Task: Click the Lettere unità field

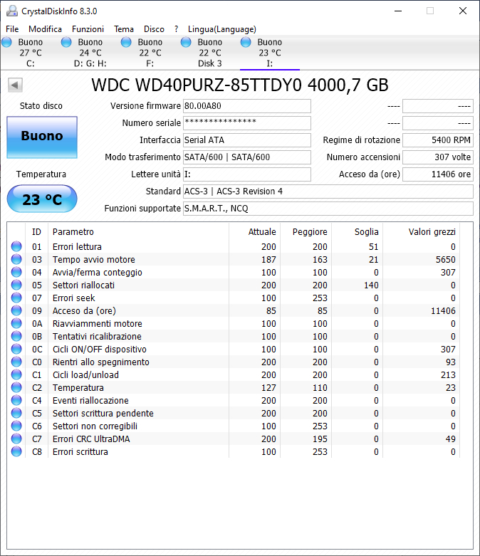Action: (x=247, y=174)
